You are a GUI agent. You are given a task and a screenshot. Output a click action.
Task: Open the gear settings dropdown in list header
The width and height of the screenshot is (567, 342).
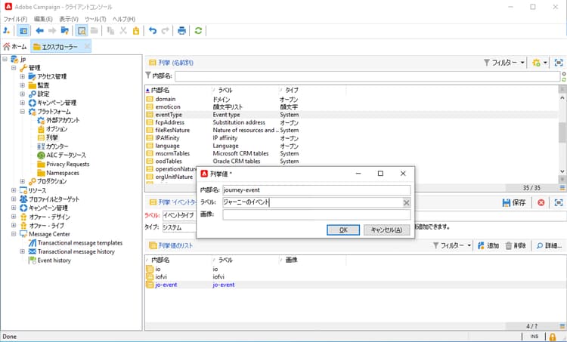(540, 63)
